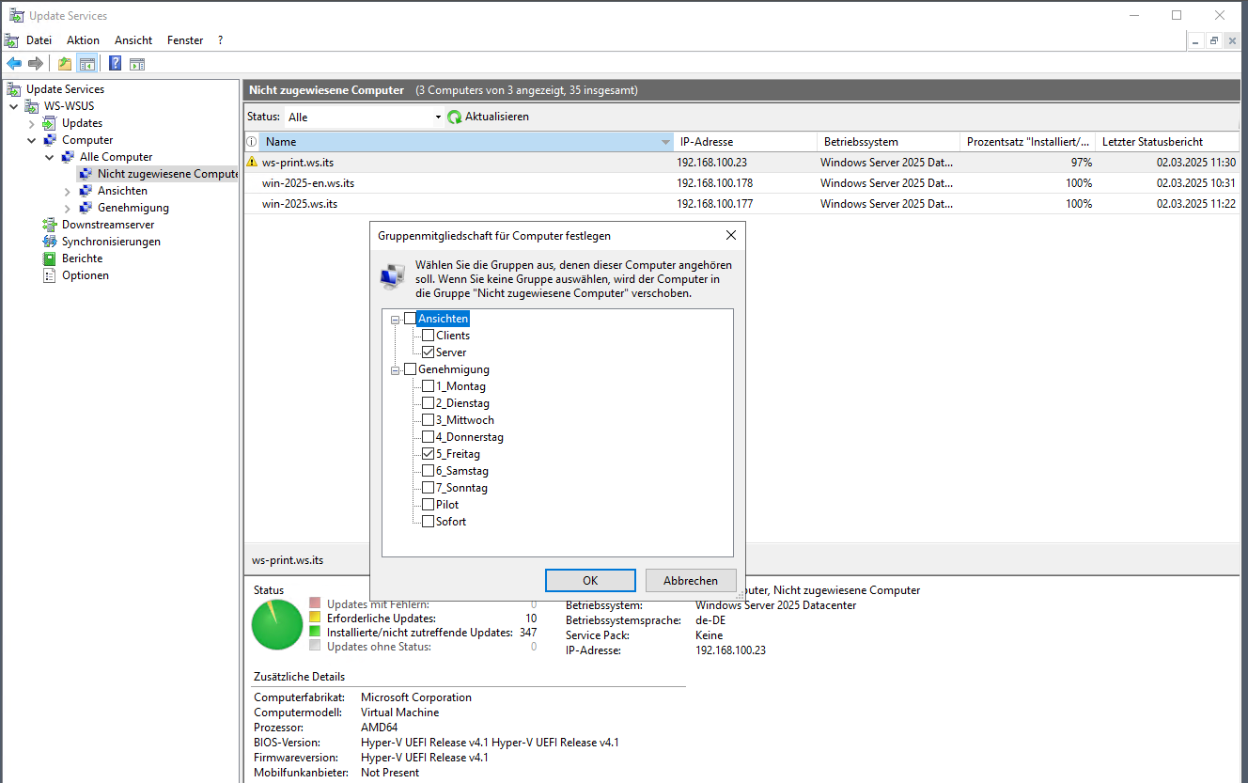
Task: Collapse Genehmigung group in the dialog tree
Action: click(396, 370)
